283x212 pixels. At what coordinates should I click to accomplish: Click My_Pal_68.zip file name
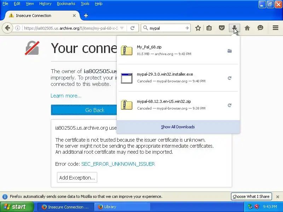tap(149, 47)
